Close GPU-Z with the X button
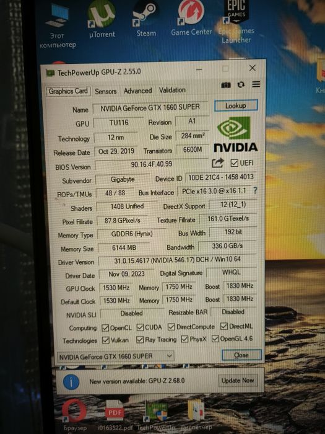Viewport: 325px width, 434px height. [252, 68]
